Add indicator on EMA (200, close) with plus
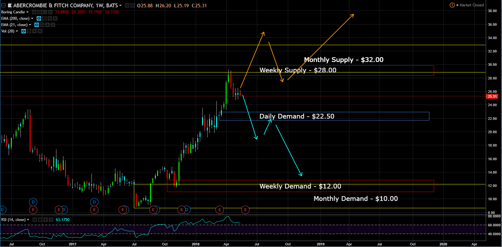 (50, 18)
